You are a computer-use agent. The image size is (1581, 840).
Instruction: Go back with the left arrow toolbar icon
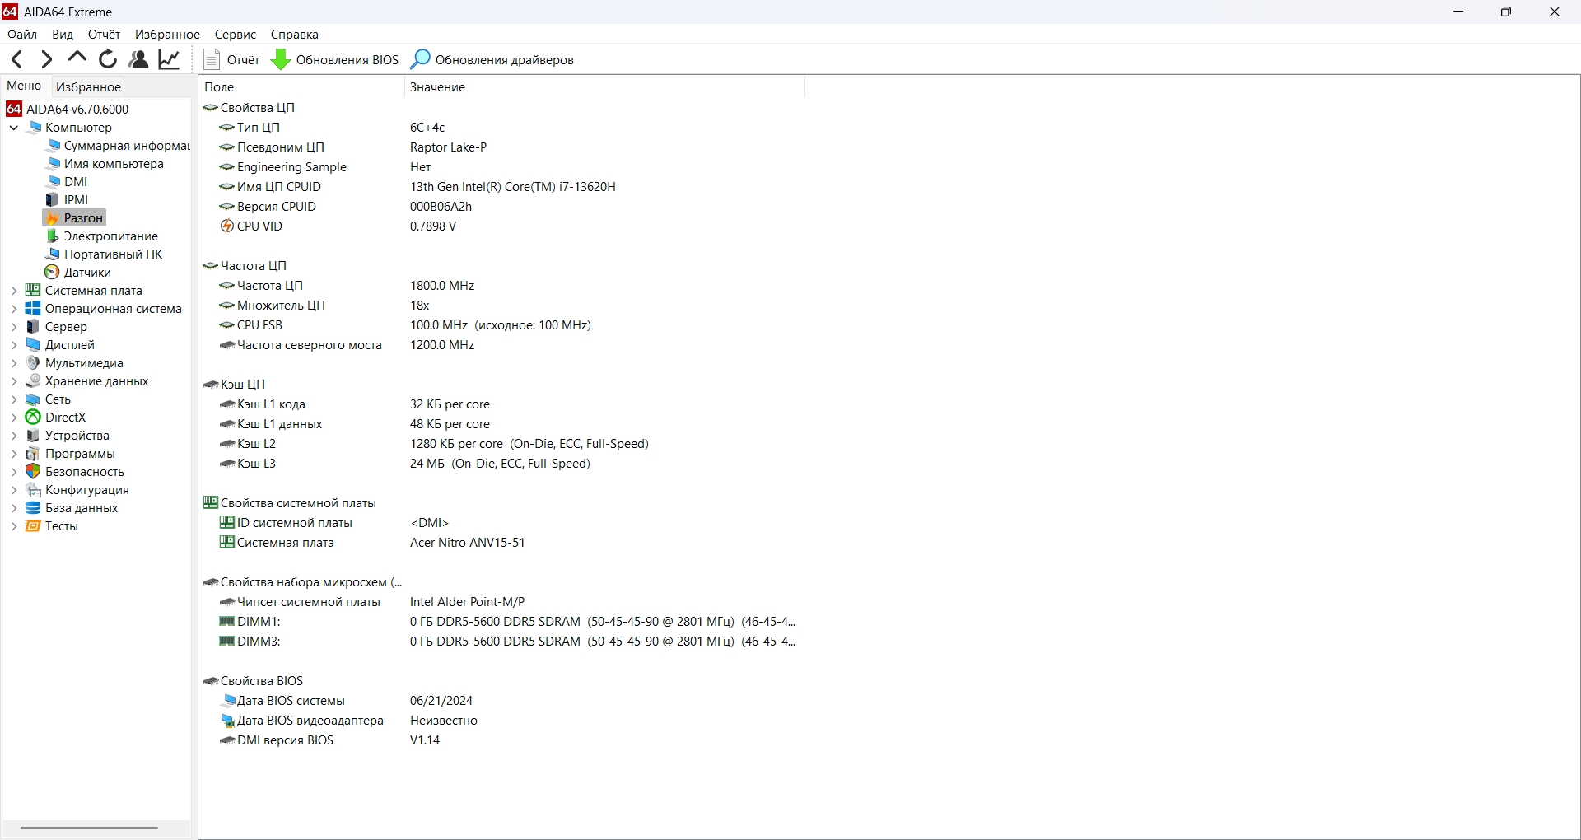pos(16,59)
